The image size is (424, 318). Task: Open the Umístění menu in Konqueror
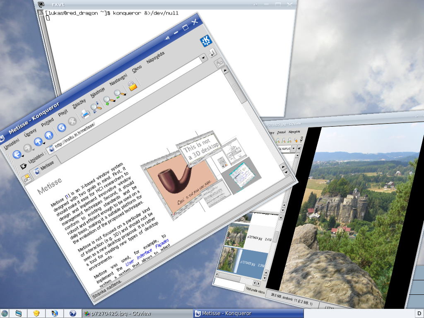pos(12,144)
